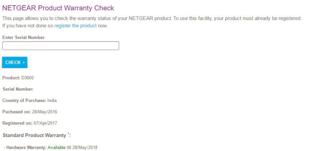The width and height of the screenshot is (311, 151).
Task: Select the India country value
Action: point(52,100)
